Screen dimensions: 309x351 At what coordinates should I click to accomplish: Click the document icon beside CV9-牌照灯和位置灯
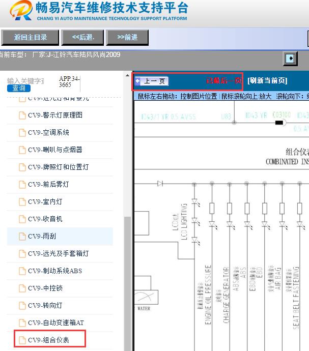(x=22, y=167)
